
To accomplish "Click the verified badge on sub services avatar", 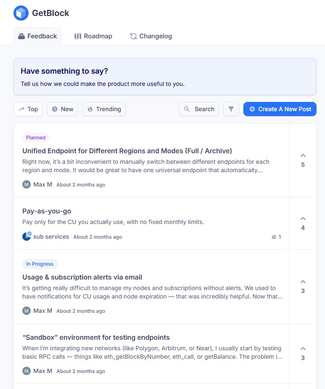I will click(29, 233).
